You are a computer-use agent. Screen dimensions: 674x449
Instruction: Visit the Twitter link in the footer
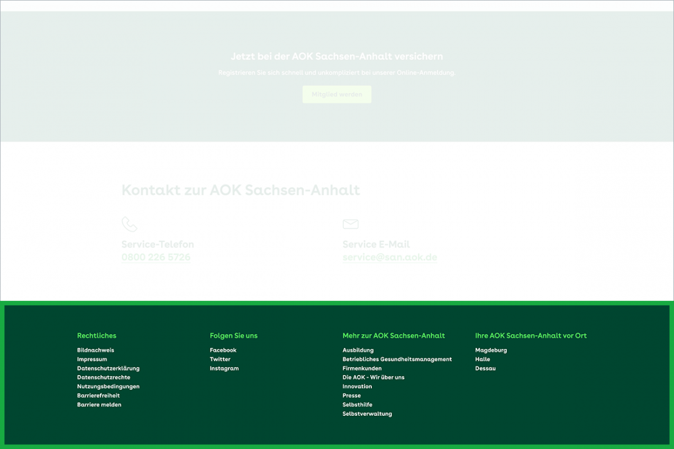click(x=220, y=359)
